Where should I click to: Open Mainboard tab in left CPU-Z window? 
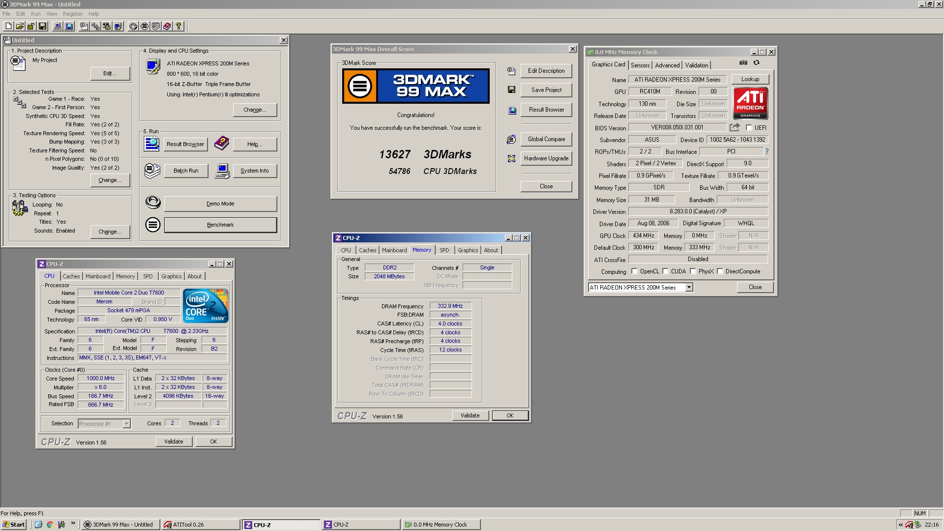(98, 276)
